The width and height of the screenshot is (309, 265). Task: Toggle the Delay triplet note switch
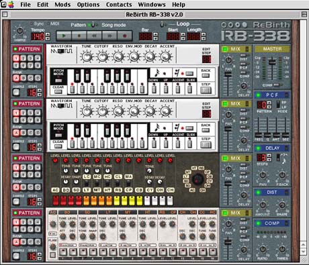[x=278, y=158]
